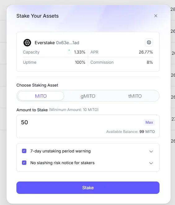Open the Everstake validator website globe icon
The width and height of the screenshot is (175, 205).
pos(149,42)
